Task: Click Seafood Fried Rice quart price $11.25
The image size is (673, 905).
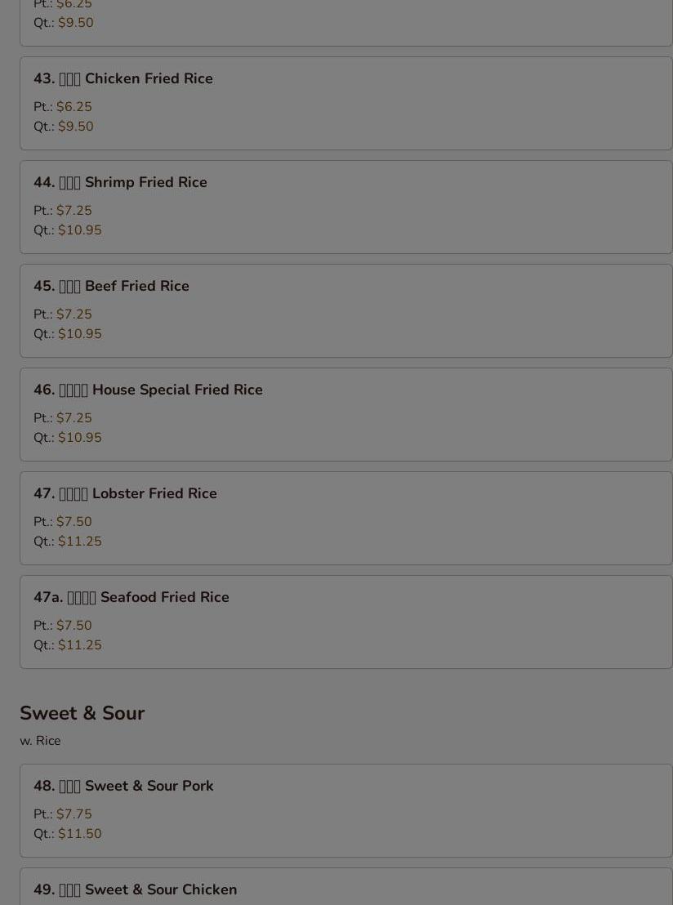Action: tap(80, 645)
